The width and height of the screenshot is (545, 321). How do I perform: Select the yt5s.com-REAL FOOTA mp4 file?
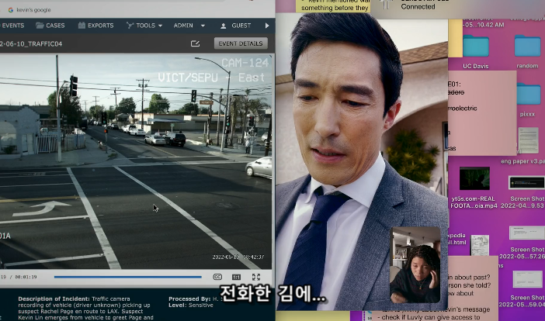[x=474, y=188]
